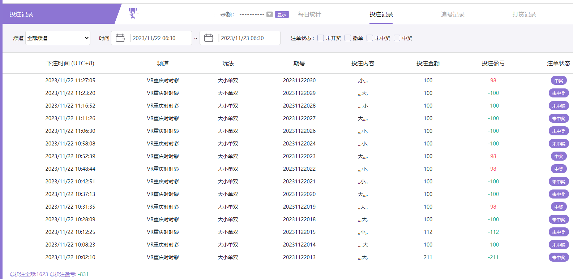Click the 总投注盈亏: -831 summary text
This screenshot has height=279, width=573.
point(69,274)
